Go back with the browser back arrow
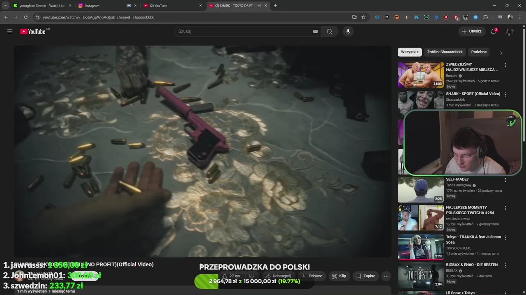This screenshot has width=526, height=295. pos(6,17)
